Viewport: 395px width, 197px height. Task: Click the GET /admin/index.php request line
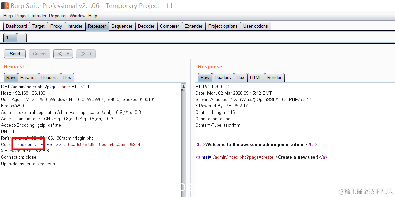45,87
